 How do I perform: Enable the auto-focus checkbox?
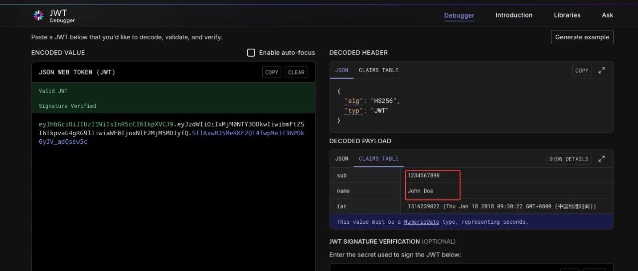pos(251,53)
